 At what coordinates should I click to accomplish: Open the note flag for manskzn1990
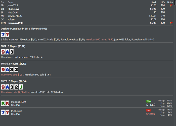(171, 23)
